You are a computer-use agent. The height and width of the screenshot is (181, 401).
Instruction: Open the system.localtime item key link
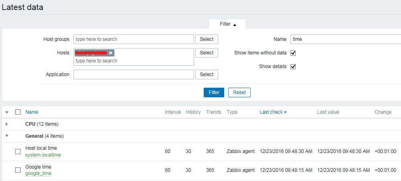click(43, 155)
